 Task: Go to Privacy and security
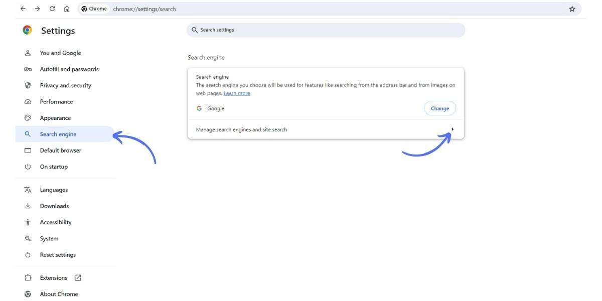pyautogui.click(x=66, y=85)
